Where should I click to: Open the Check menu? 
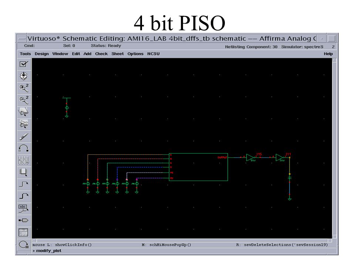[101, 54]
